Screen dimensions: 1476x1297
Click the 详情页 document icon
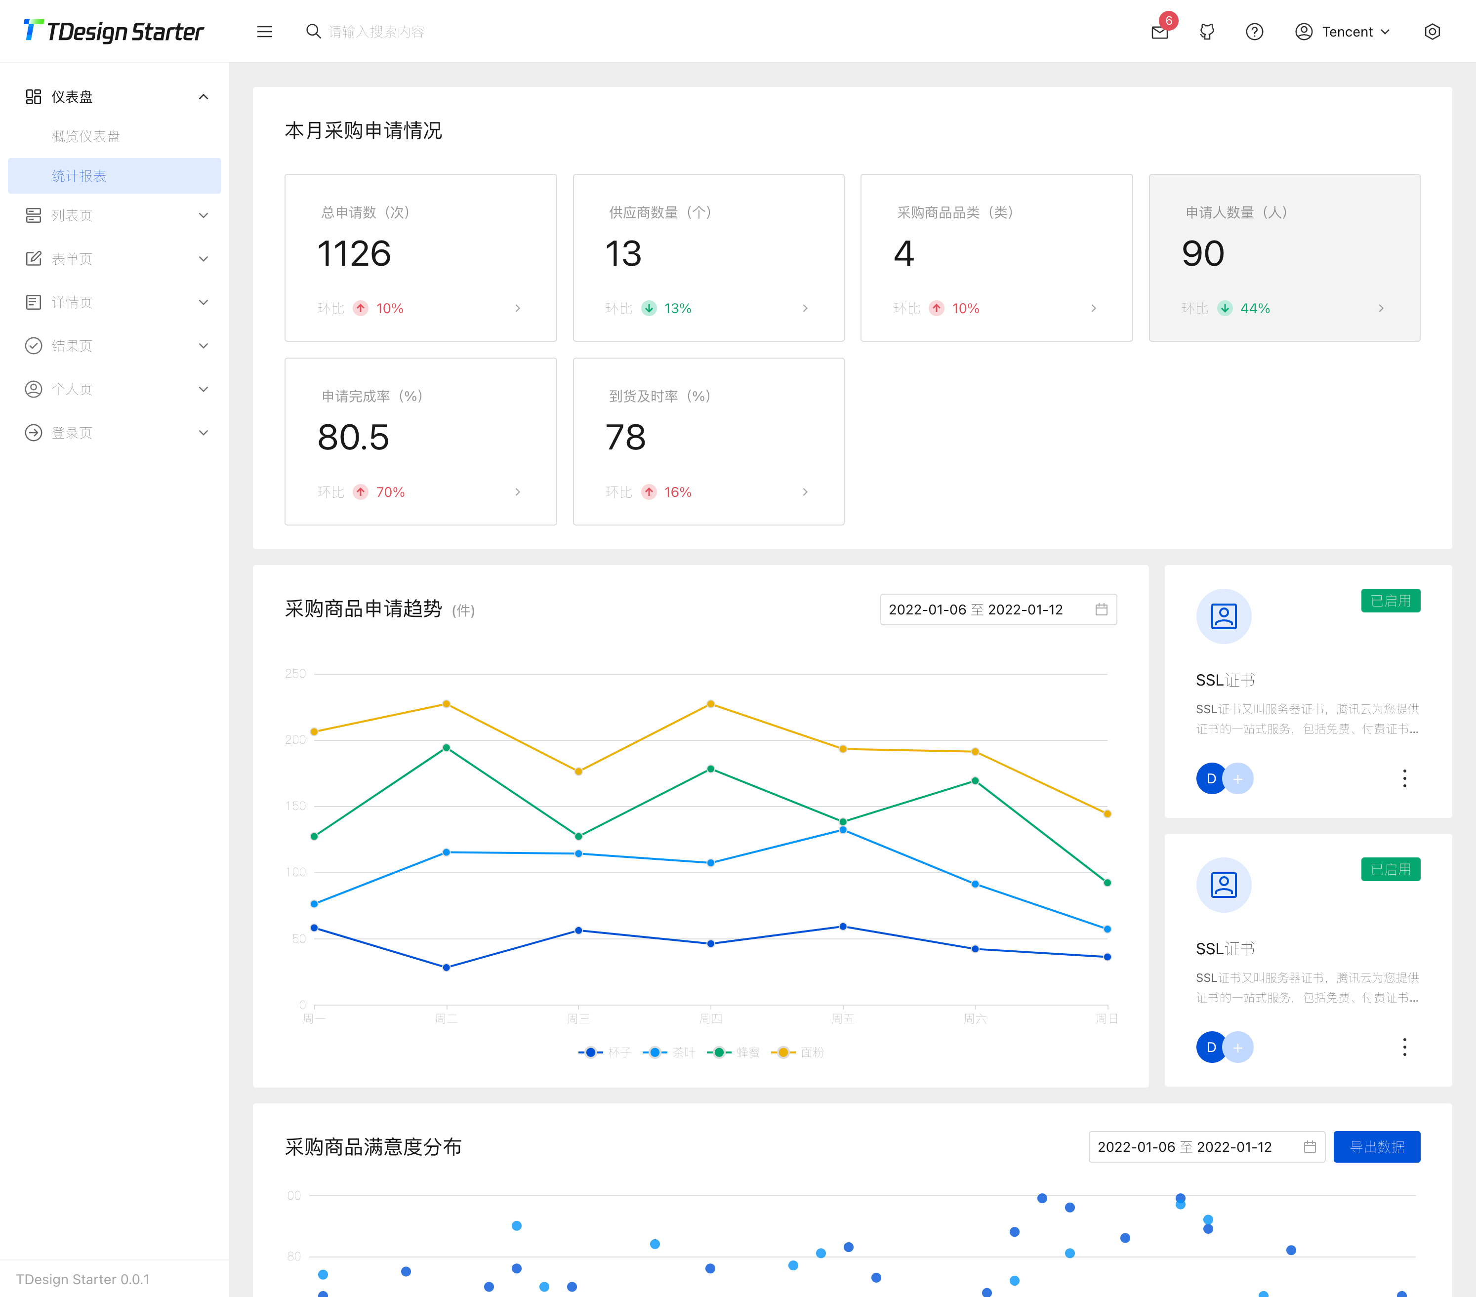point(33,302)
